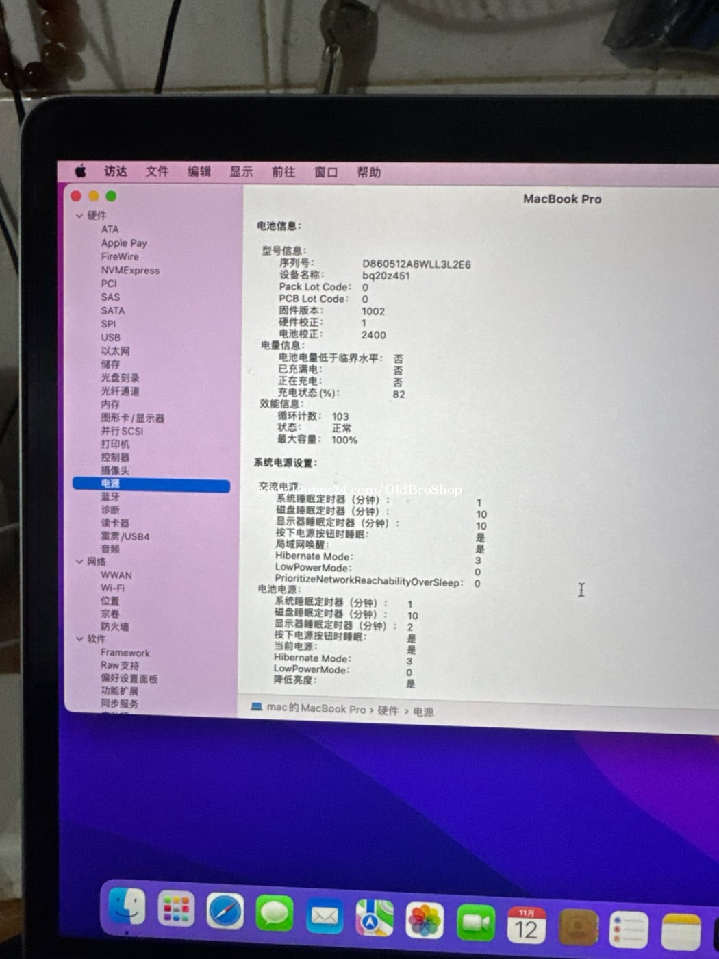Click the Apple logo menu

pos(81,171)
